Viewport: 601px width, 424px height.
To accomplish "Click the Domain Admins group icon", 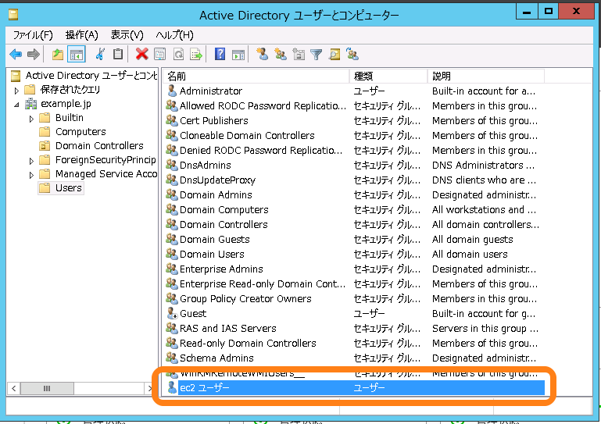I will 172,194.
